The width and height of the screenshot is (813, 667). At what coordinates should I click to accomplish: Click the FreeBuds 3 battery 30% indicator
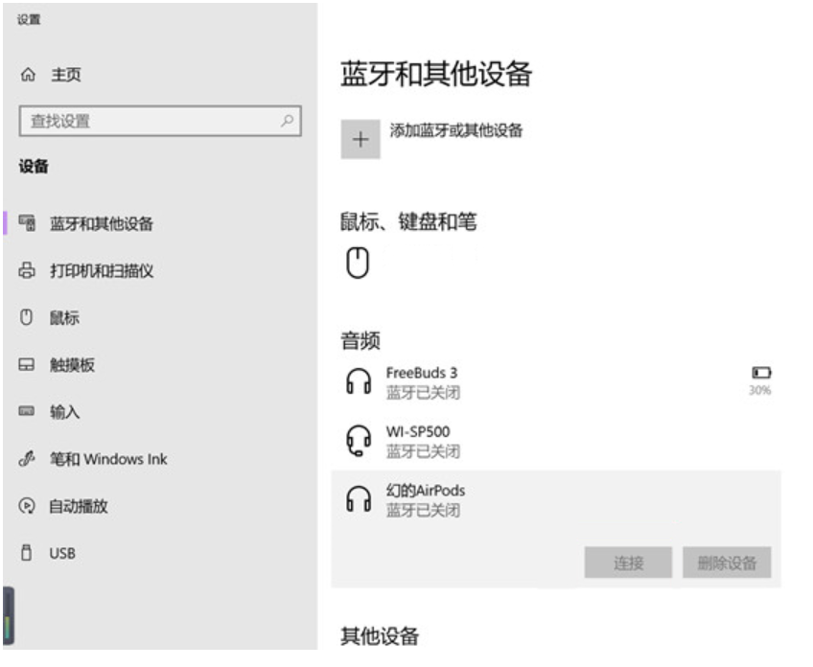tap(761, 380)
